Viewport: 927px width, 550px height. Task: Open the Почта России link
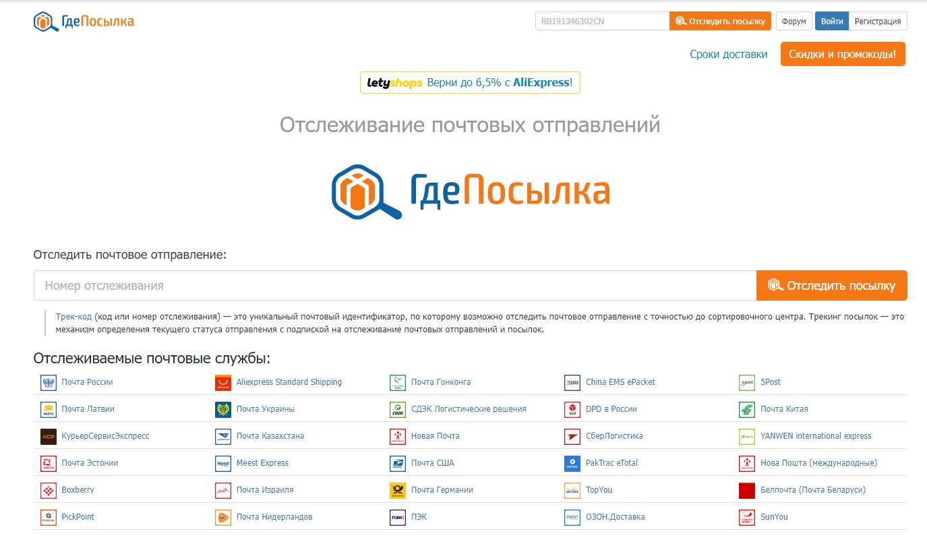click(87, 382)
